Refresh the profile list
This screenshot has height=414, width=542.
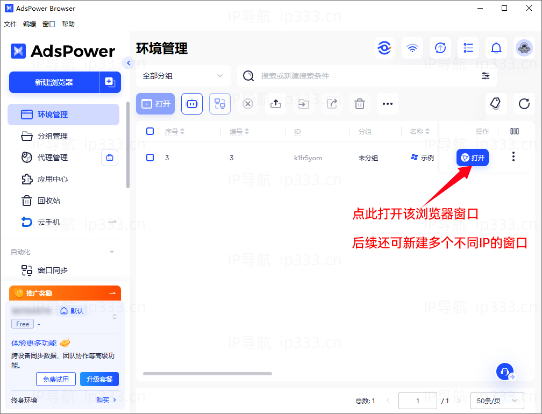point(524,104)
